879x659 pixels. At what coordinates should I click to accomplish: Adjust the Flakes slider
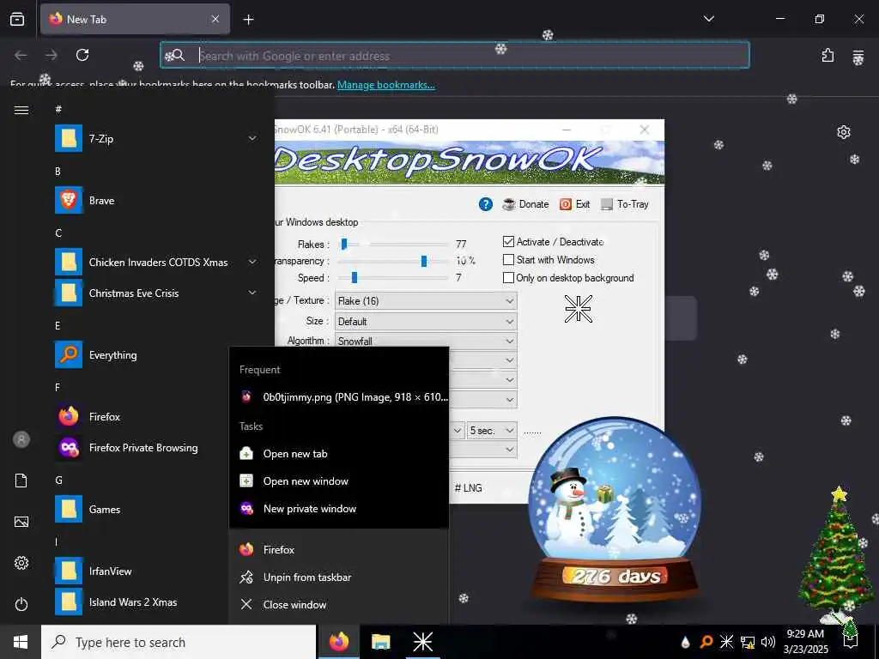[x=344, y=244]
